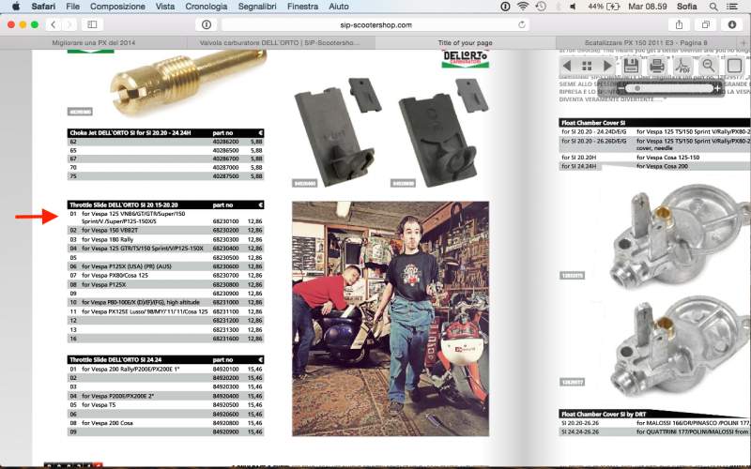Image resolution: width=751 pixels, height=469 pixels.
Task: Click 'for Vespa 200 Rally/P200E/PX200E 1°' row
Action: click(x=166, y=369)
